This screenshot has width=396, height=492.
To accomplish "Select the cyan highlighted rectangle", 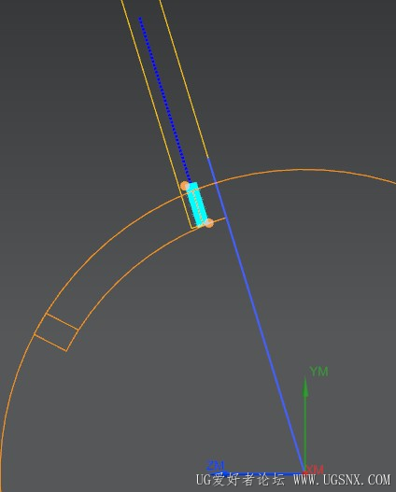I will [x=197, y=204].
